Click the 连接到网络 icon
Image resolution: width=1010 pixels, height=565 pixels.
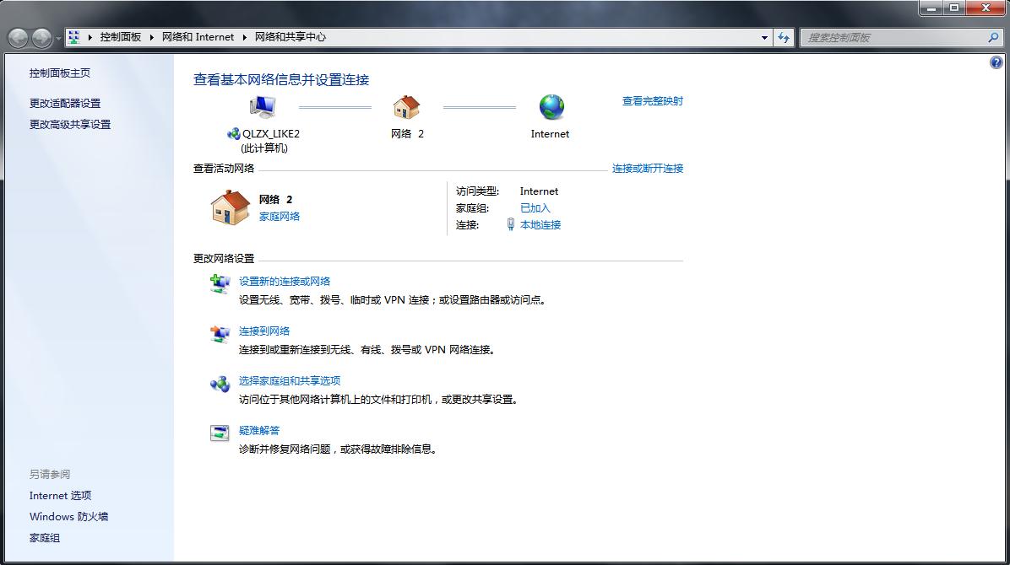[x=220, y=334]
